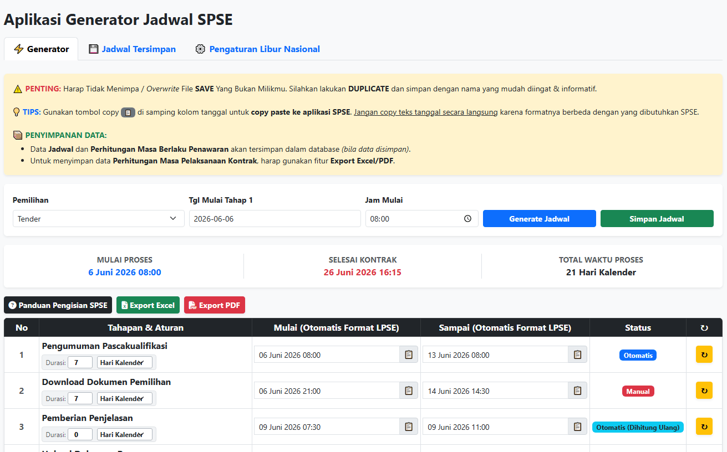Click the Export Excel button
The width and height of the screenshot is (727, 452).
tap(148, 305)
